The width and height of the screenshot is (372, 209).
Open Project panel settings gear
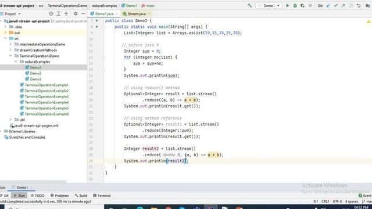click(x=76, y=14)
